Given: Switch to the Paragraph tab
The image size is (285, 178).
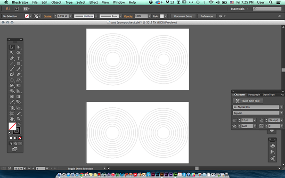Looking at the screenshot, I should coord(254,95).
